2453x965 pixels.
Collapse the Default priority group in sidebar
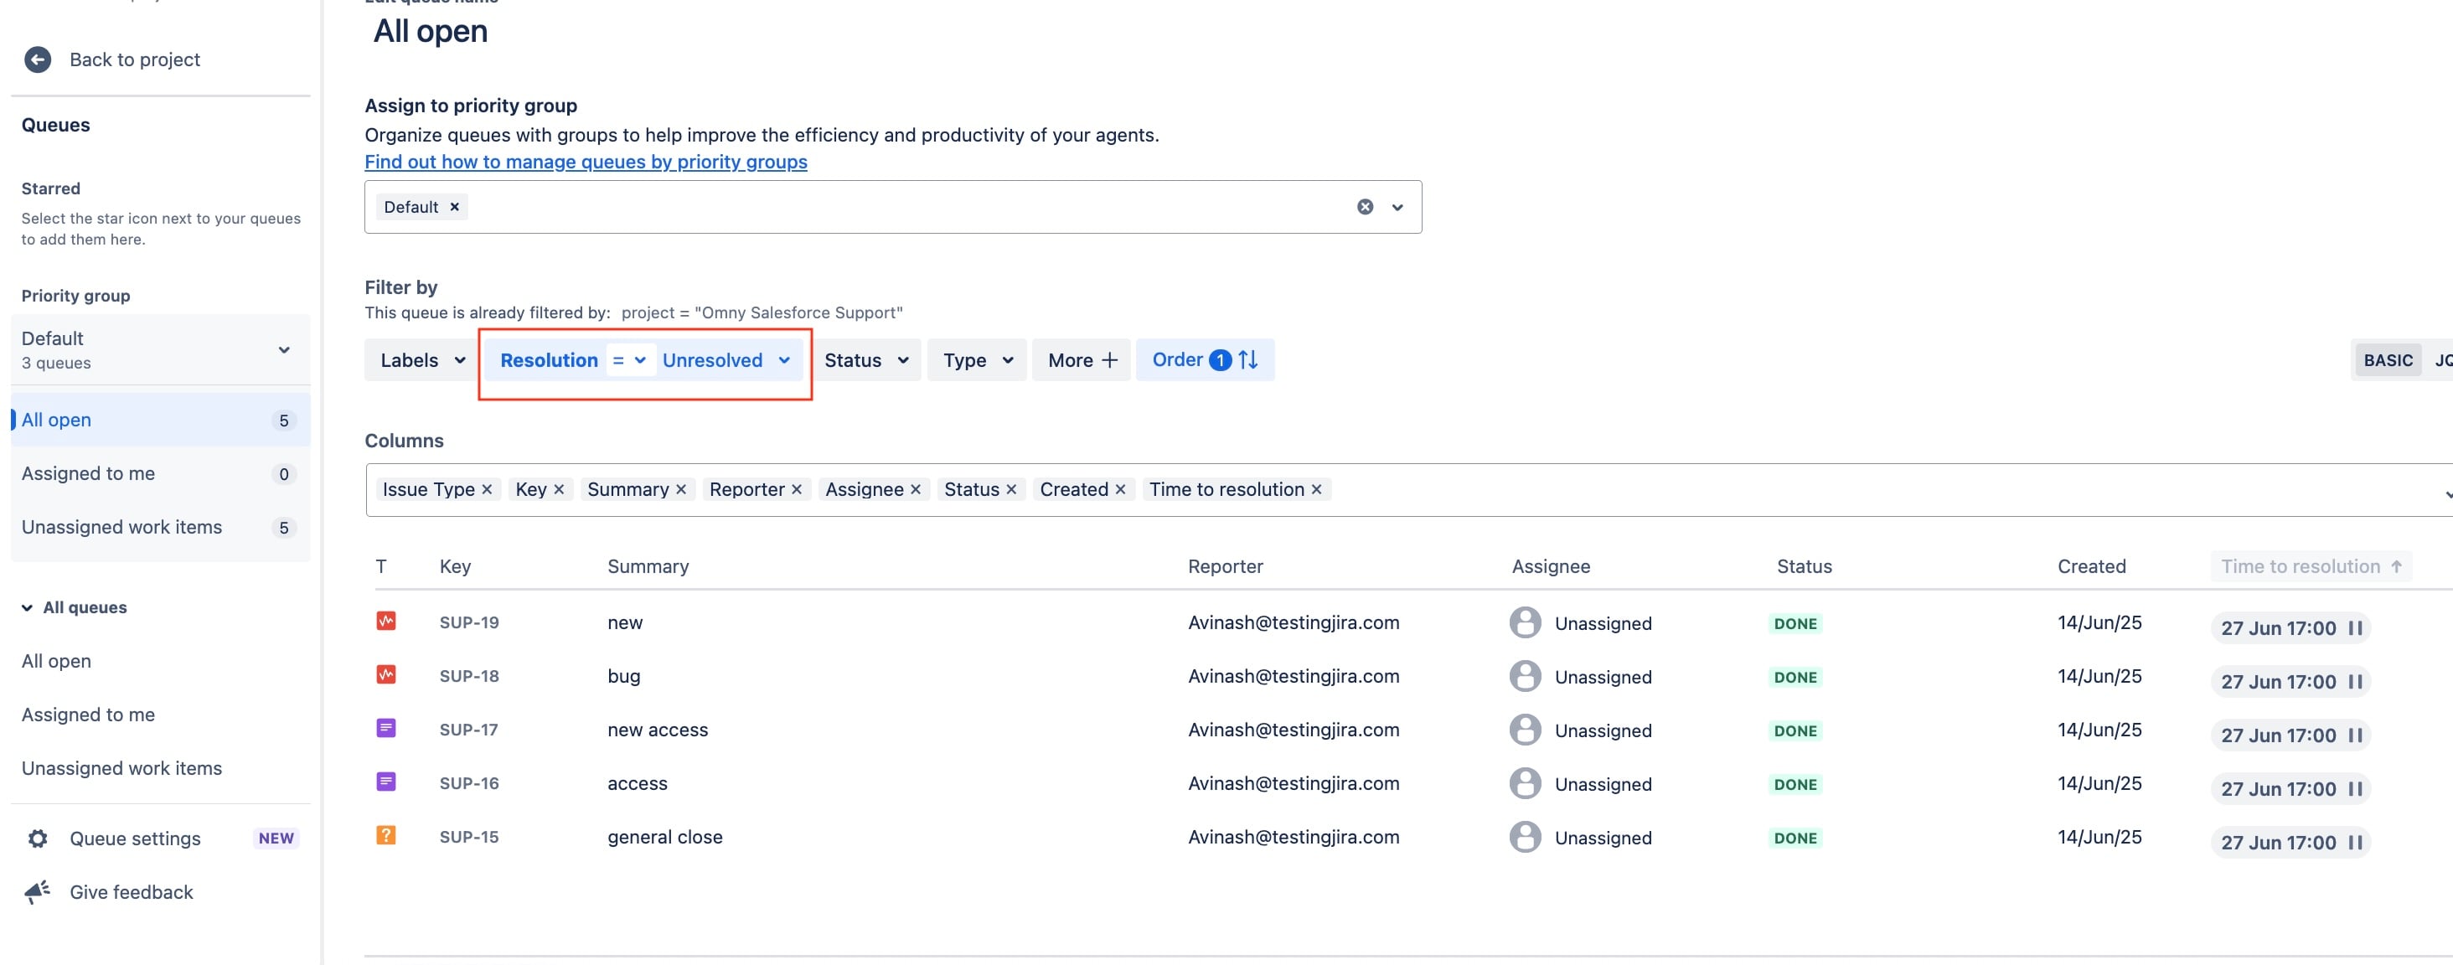tap(284, 350)
